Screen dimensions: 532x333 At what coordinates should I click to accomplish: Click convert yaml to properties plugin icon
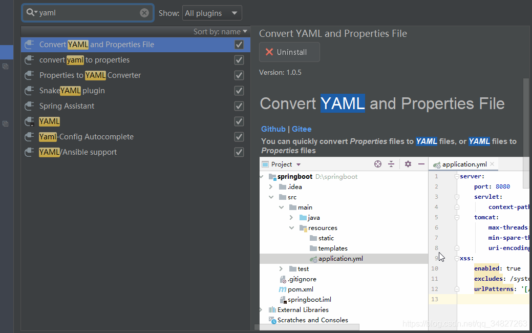(30, 60)
